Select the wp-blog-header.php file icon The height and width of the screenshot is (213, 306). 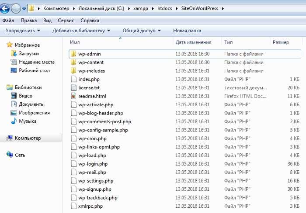(73, 113)
